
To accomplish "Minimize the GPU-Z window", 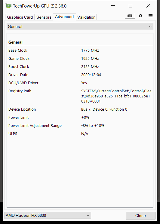I will click(x=113, y=6).
